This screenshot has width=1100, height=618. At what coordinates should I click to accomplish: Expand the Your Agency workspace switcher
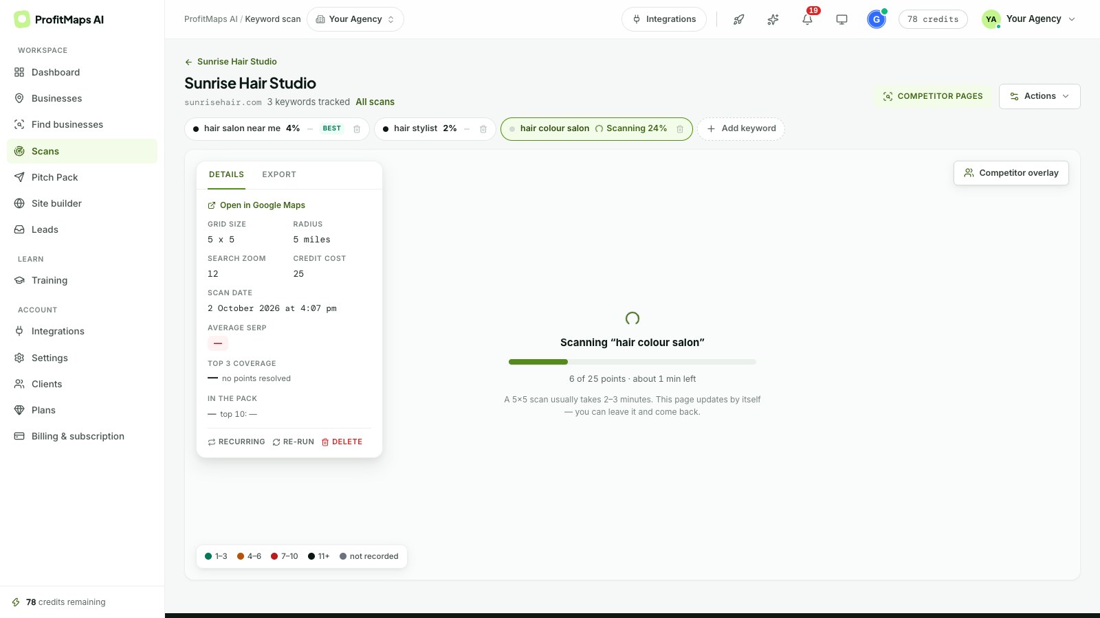355,19
